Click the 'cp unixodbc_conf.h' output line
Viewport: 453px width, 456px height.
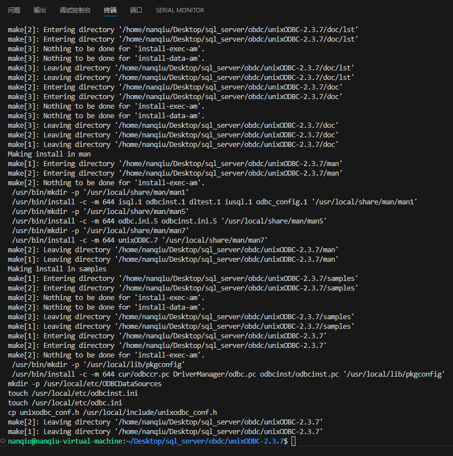coord(112,413)
